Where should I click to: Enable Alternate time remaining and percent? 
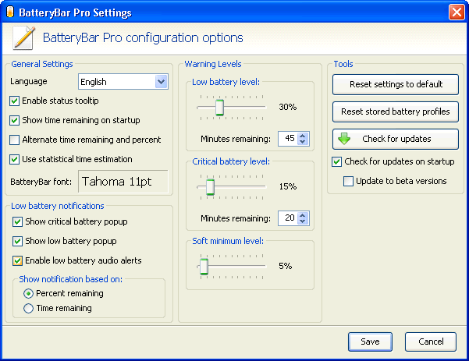click(14, 140)
